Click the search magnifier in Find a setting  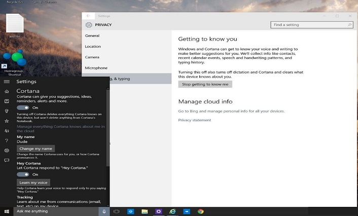click(x=349, y=25)
